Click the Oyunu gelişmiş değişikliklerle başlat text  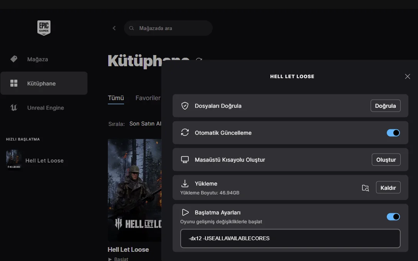221,222
